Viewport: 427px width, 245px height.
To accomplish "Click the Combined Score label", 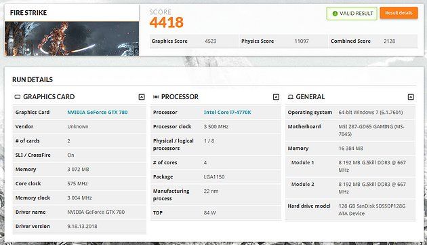I will click(x=350, y=41).
